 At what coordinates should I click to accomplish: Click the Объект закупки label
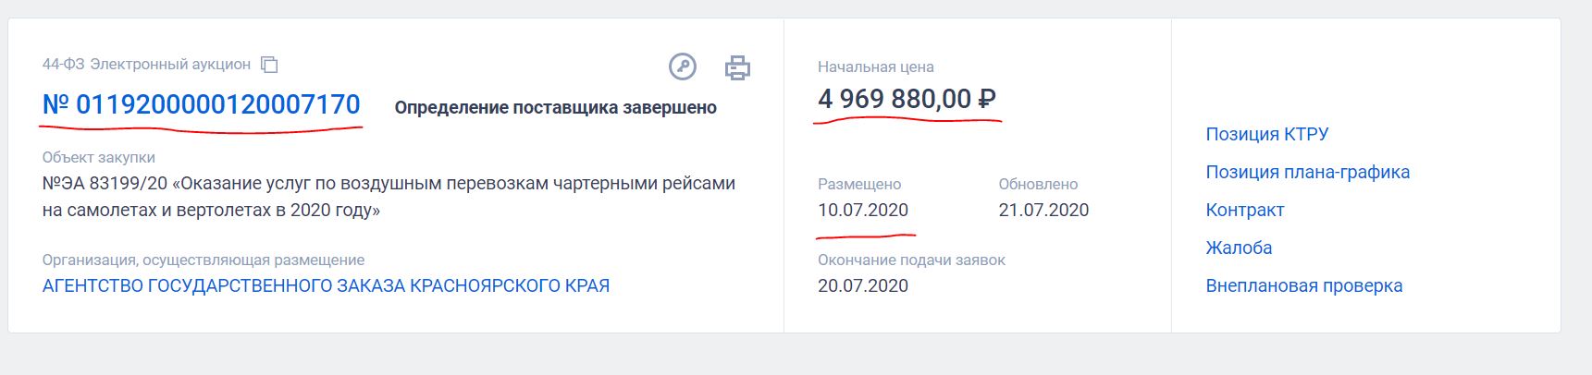pyautogui.click(x=99, y=157)
